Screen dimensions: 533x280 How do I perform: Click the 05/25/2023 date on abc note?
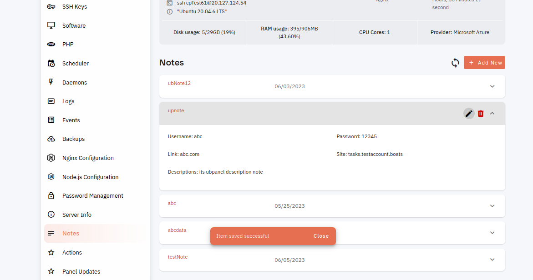(x=289, y=206)
